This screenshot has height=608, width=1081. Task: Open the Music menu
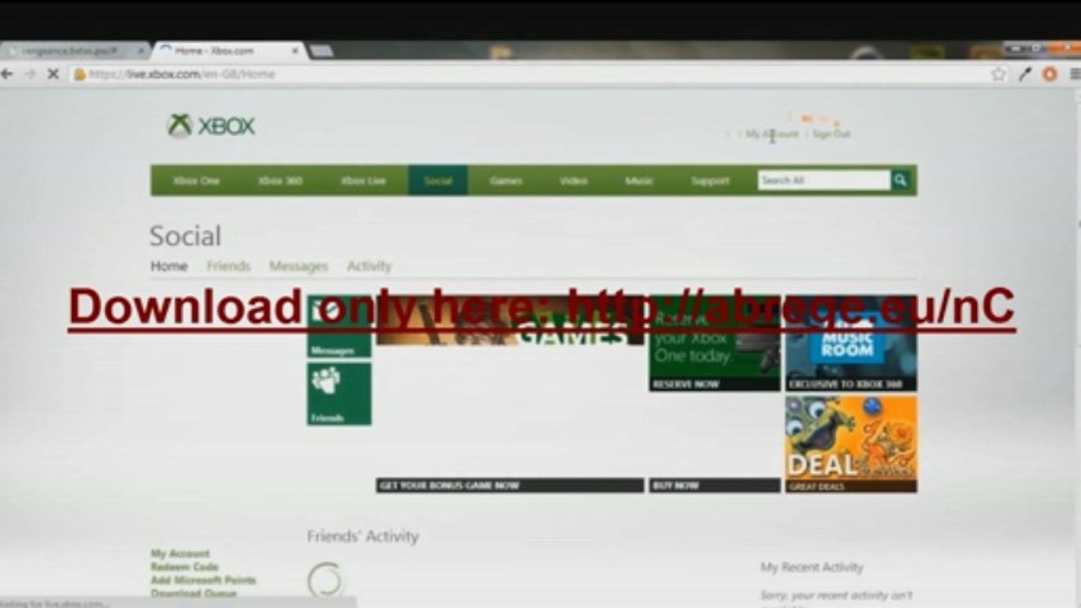tap(639, 181)
